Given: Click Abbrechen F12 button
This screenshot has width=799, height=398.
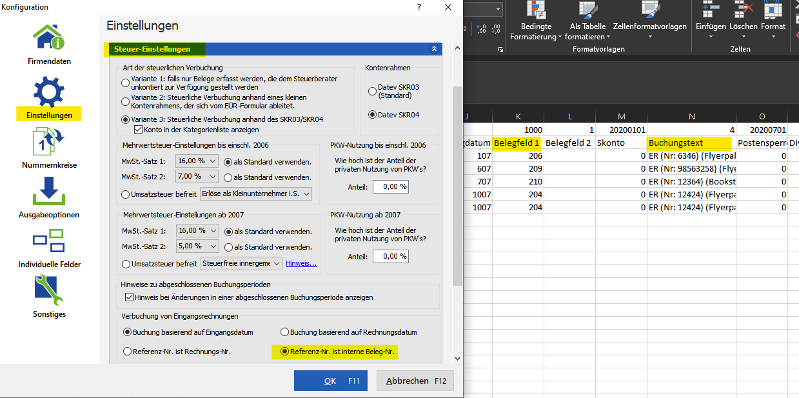Looking at the screenshot, I should click(x=415, y=381).
